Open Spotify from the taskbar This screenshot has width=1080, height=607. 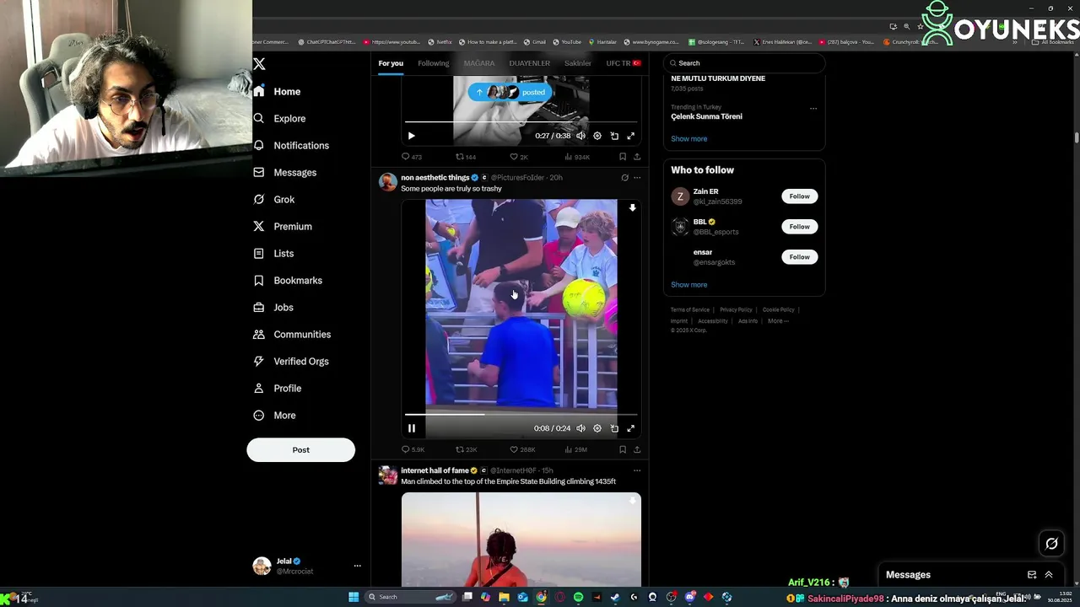pos(578,597)
